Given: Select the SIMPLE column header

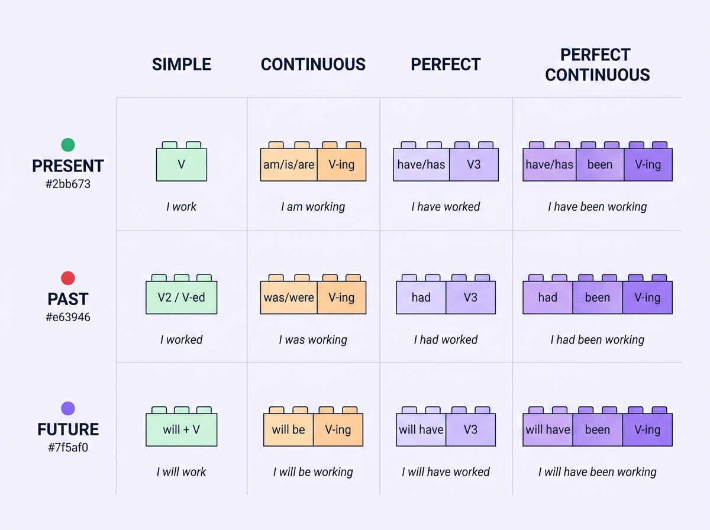Looking at the screenshot, I should [x=182, y=64].
